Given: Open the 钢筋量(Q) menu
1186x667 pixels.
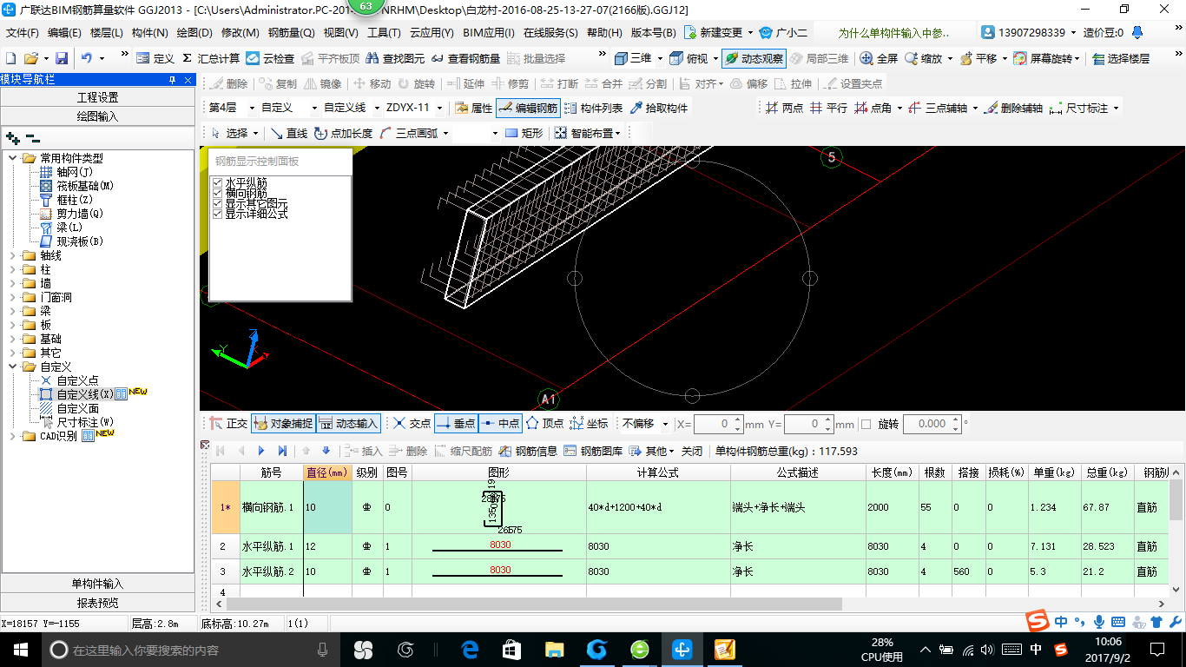Looking at the screenshot, I should click(291, 33).
